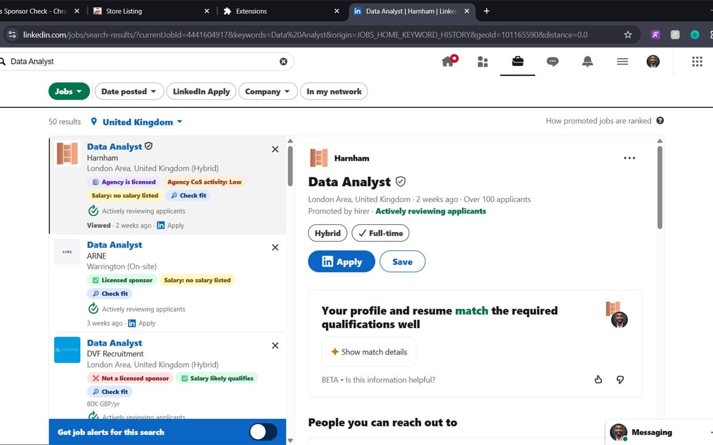Viewport: 713px width, 445px height.
Task: Clear the Data Analyst search text
Action: (284, 61)
